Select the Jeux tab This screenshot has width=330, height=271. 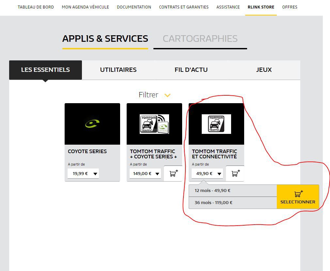coord(264,70)
